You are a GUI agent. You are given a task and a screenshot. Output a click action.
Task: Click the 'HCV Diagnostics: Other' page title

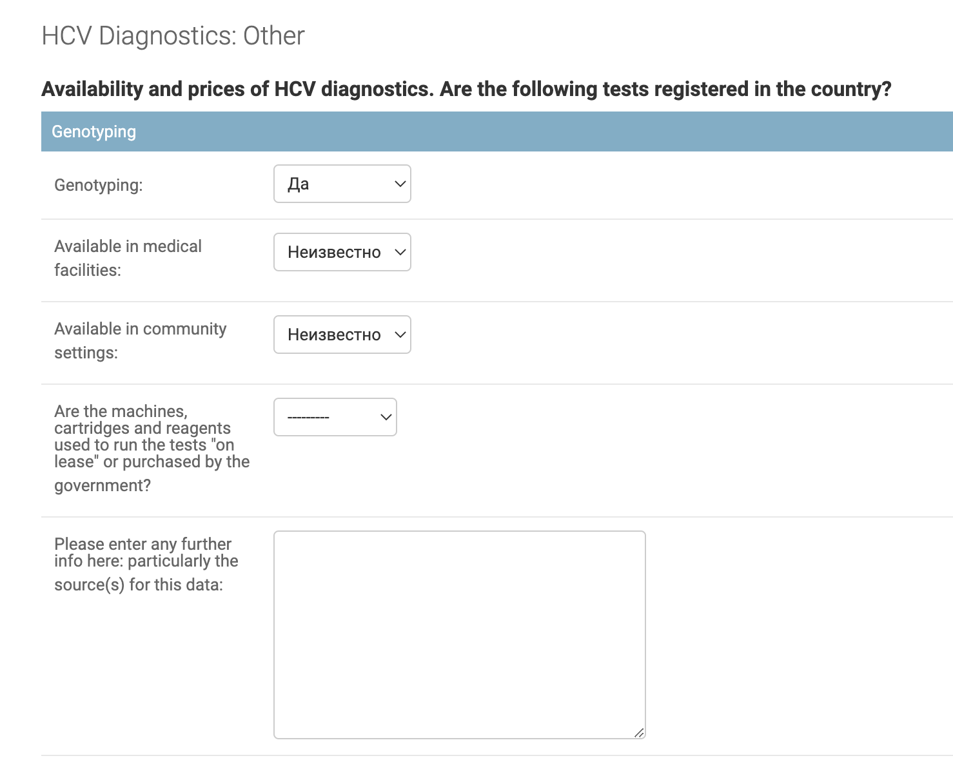(x=173, y=36)
